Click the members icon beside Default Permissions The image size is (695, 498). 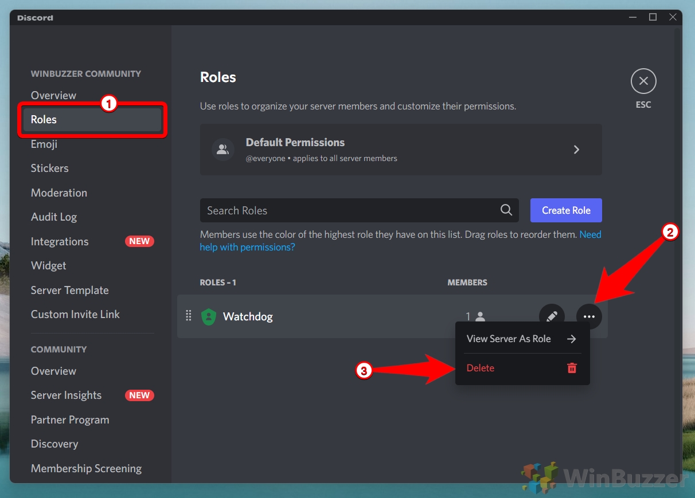tap(223, 150)
